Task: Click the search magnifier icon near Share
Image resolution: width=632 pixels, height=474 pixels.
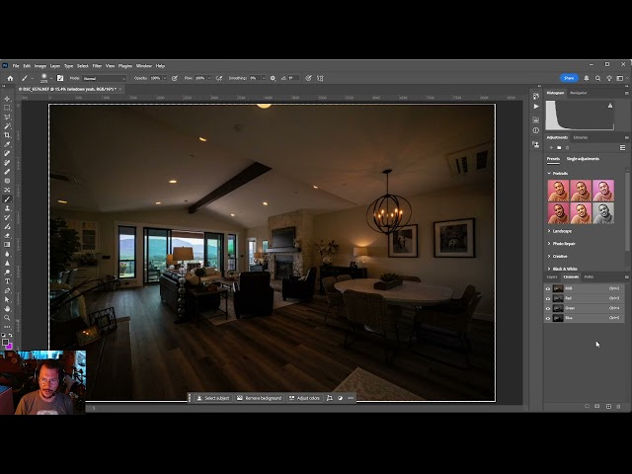Action: tap(597, 78)
